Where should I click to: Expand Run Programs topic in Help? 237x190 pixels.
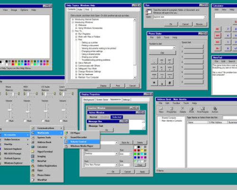76,34
